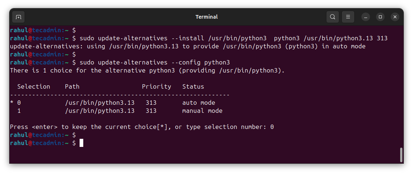Click the terminal scrollbar thumb

tap(401, 155)
